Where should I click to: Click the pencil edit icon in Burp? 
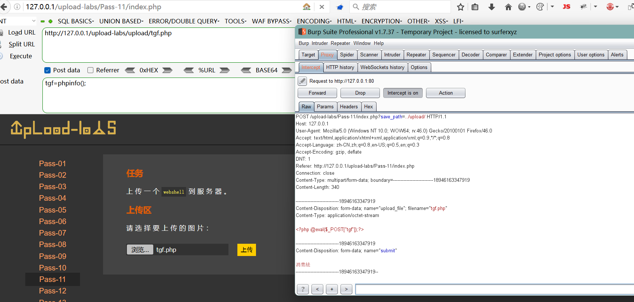(302, 81)
